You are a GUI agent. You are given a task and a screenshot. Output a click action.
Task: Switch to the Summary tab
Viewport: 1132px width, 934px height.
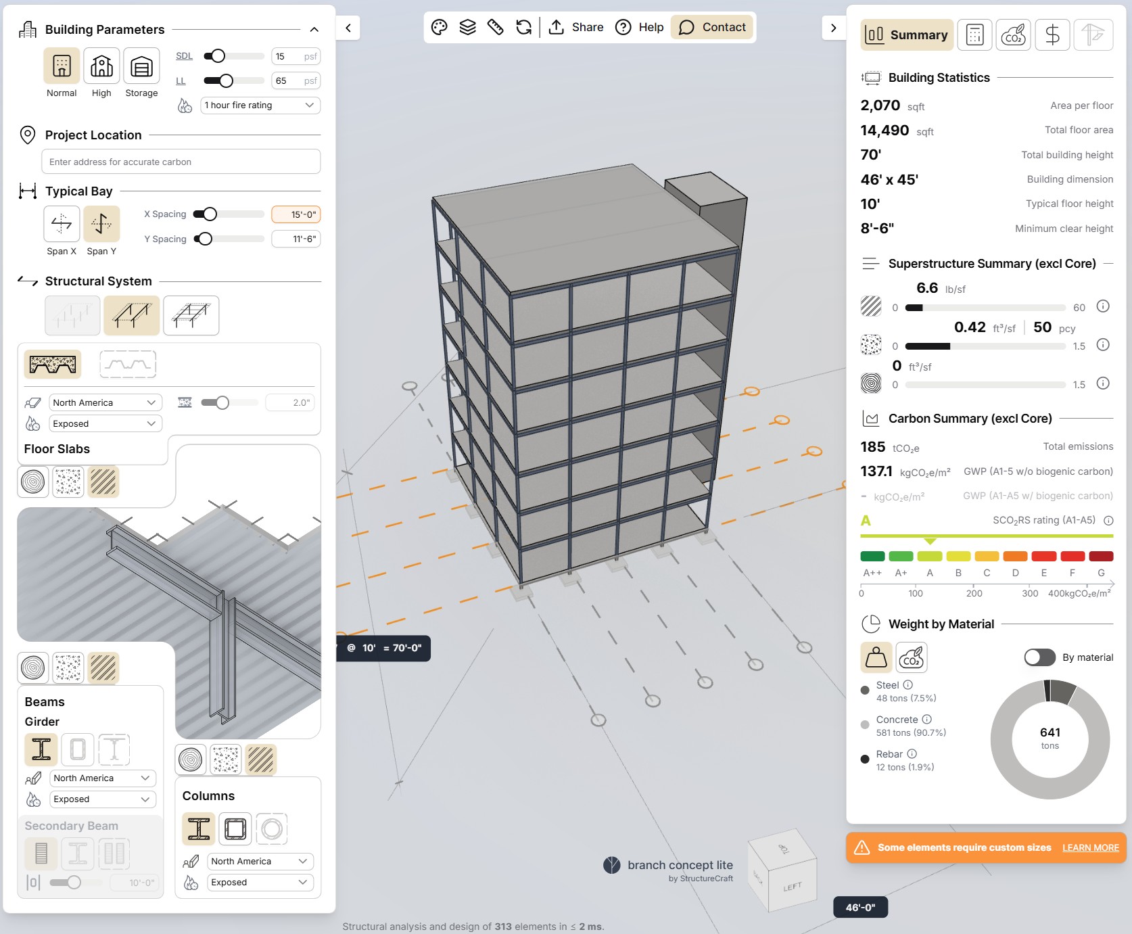pyautogui.click(x=907, y=35)
